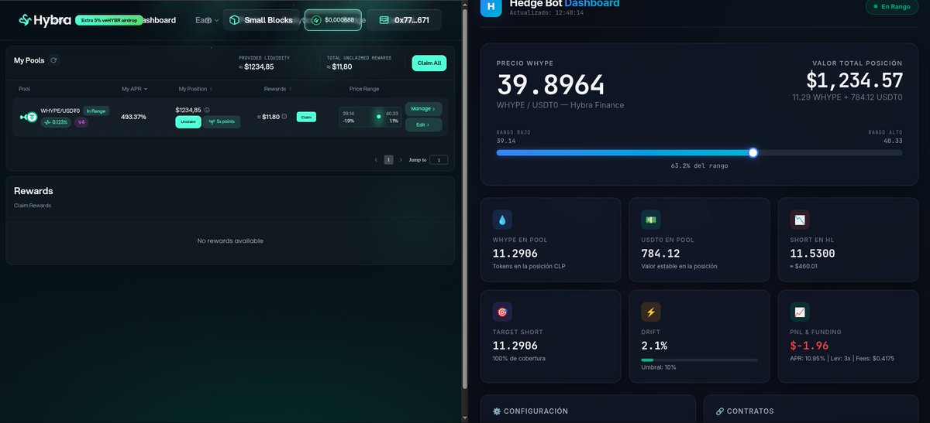Click the water drop icon on WHYPE en Pool
The image size is (930, 423).
502,220
